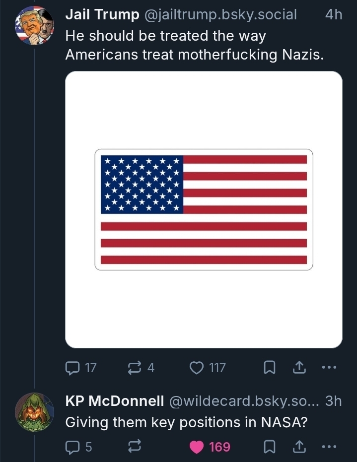This screenshot has width=357, height=462.
Task: Share the Jail Trump post
Action: 299,368
